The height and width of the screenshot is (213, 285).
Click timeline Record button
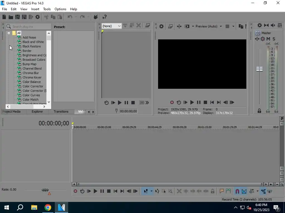point(75,191)
